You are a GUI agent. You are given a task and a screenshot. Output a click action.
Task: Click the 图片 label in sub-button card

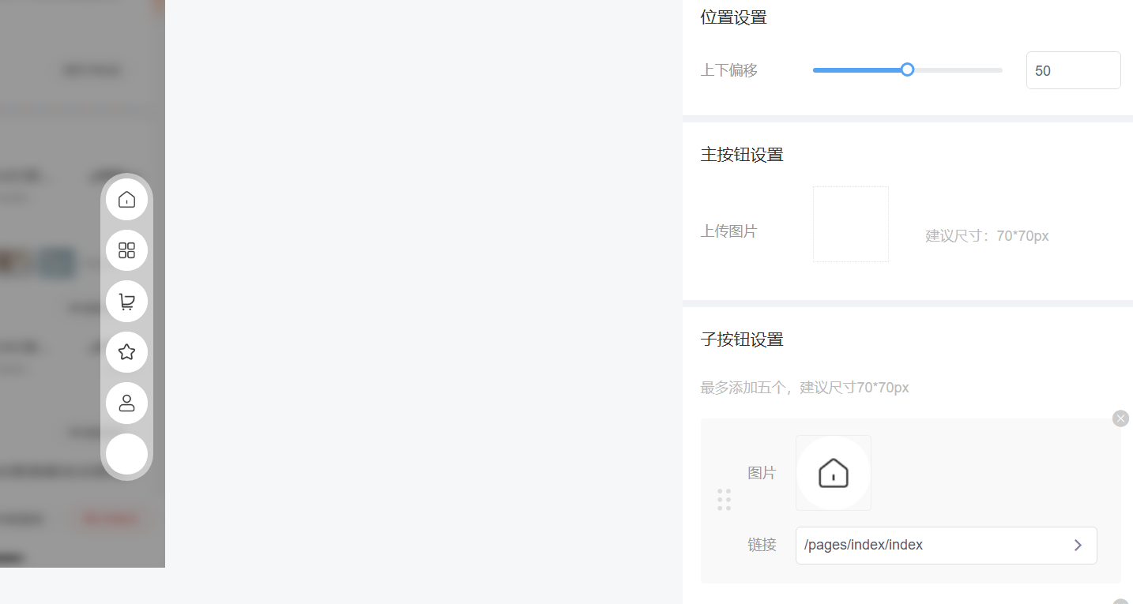[x=762, y=473]
